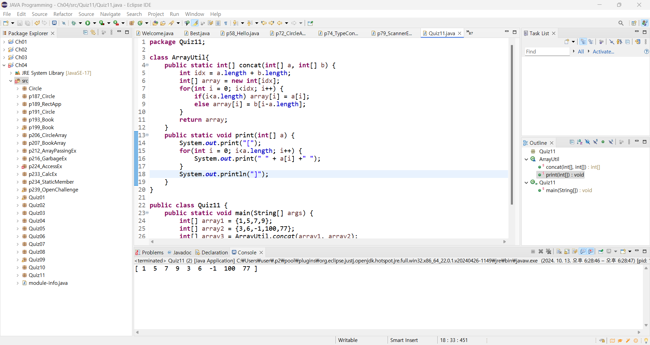Click New Task icon in Task List

click(x=567, y=42)
